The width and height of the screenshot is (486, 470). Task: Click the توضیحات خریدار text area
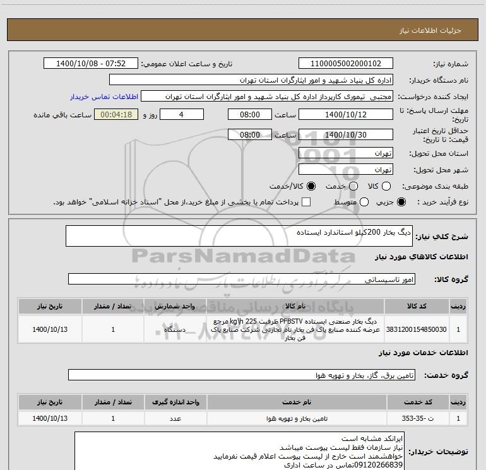(x=239, y=451)
